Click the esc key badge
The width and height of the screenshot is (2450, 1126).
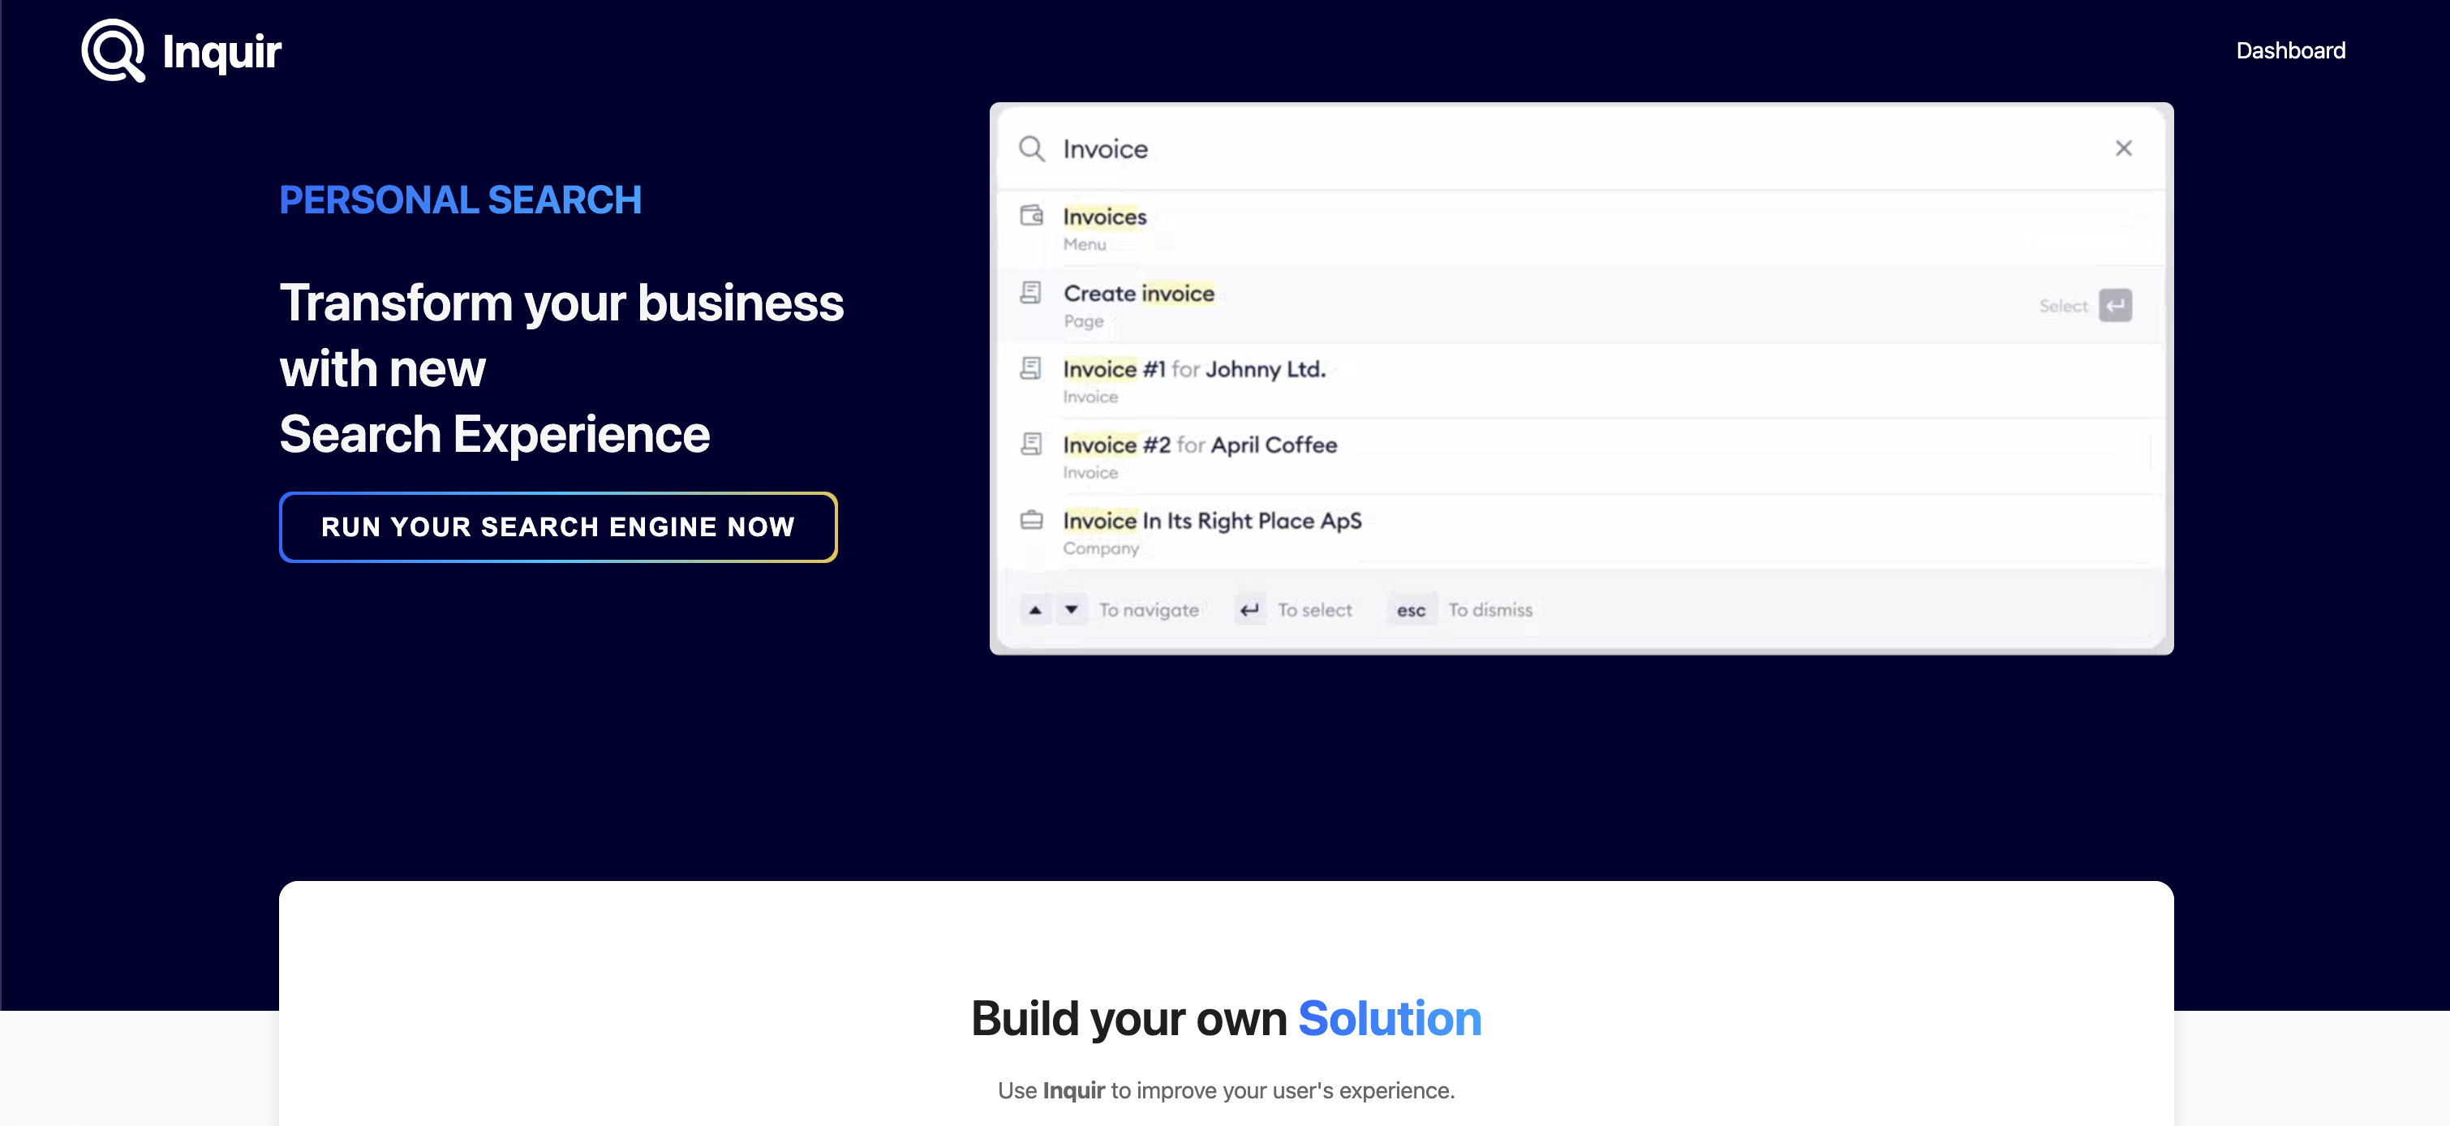1411,611
